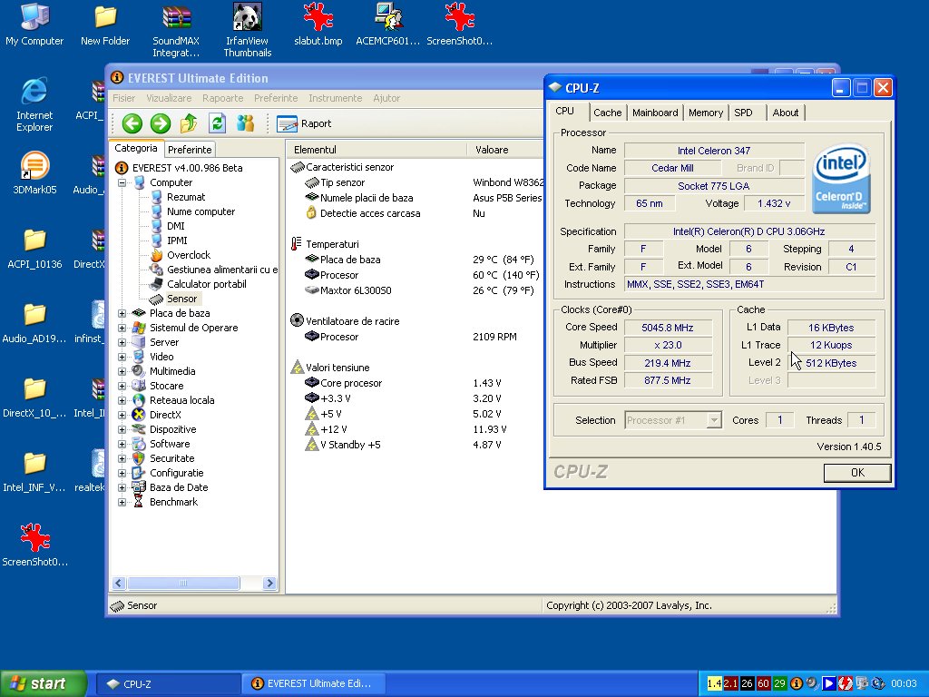Screen dimensions: 929x697
Task: Open the Vizualizare menu
Action: 169,98
